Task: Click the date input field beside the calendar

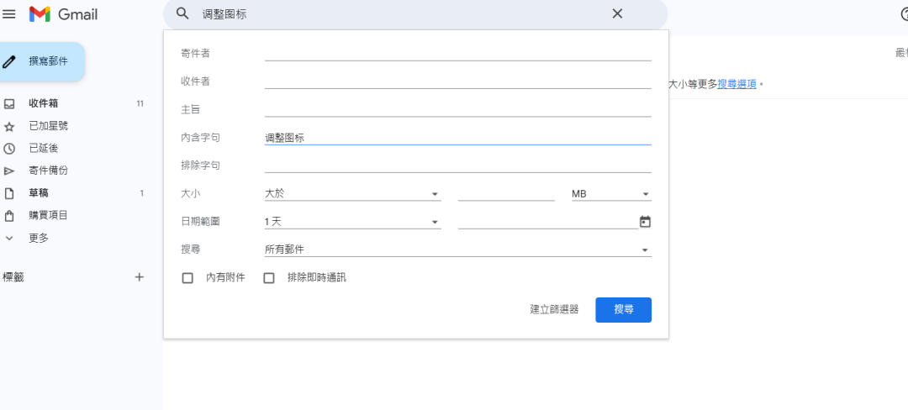Action: click(x=548, y=222)
